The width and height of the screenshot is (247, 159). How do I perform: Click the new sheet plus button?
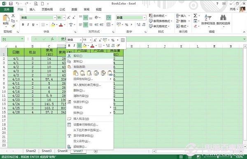(96, 151)
